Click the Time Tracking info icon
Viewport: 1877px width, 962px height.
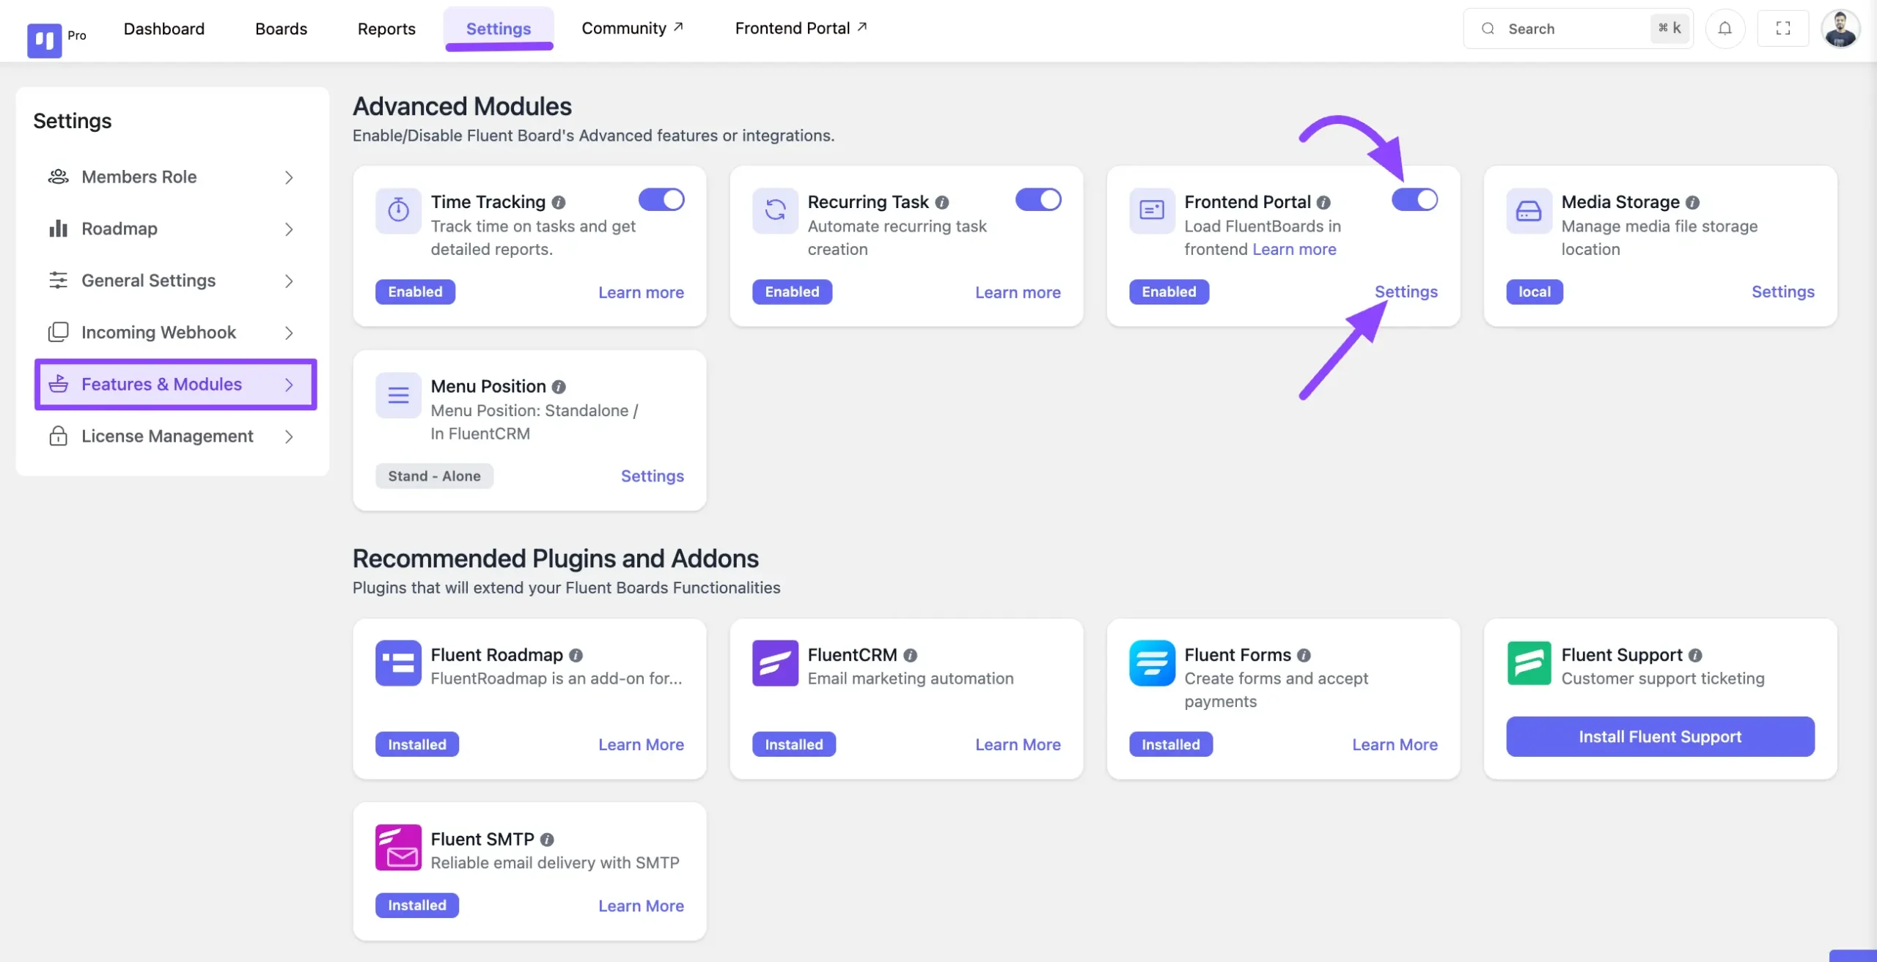coord(559,202)
